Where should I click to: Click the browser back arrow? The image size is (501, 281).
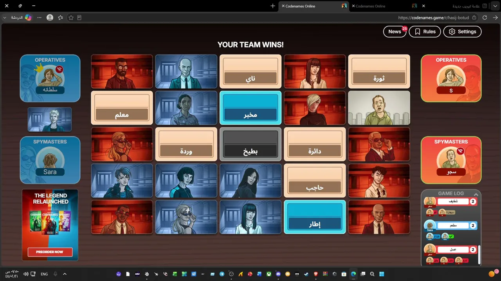[x=495, y=18]
